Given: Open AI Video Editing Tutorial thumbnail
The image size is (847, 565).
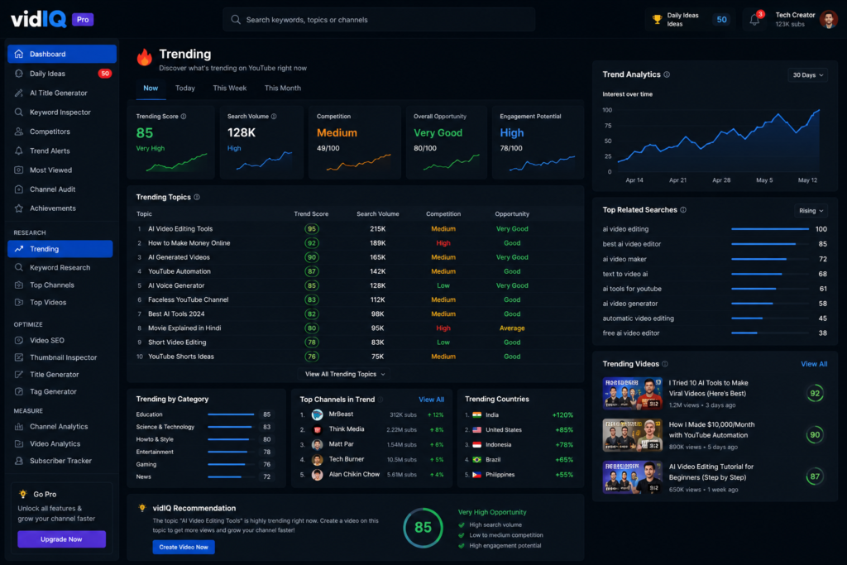Looking at the screenshot, I should click(x=633, y=477).
